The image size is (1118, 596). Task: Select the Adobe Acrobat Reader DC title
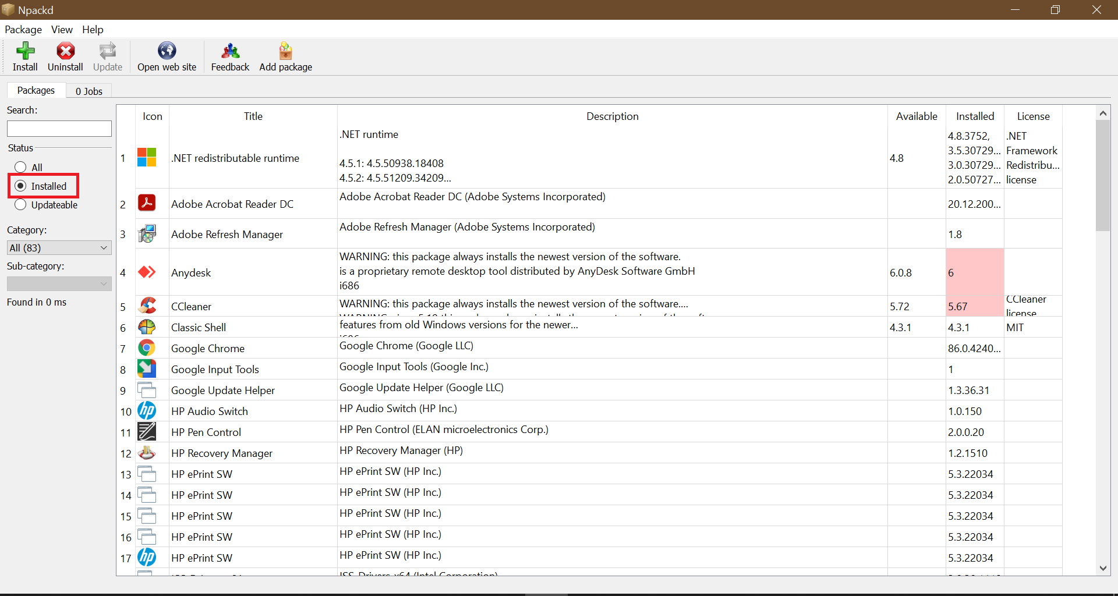[x=253, y=204]
